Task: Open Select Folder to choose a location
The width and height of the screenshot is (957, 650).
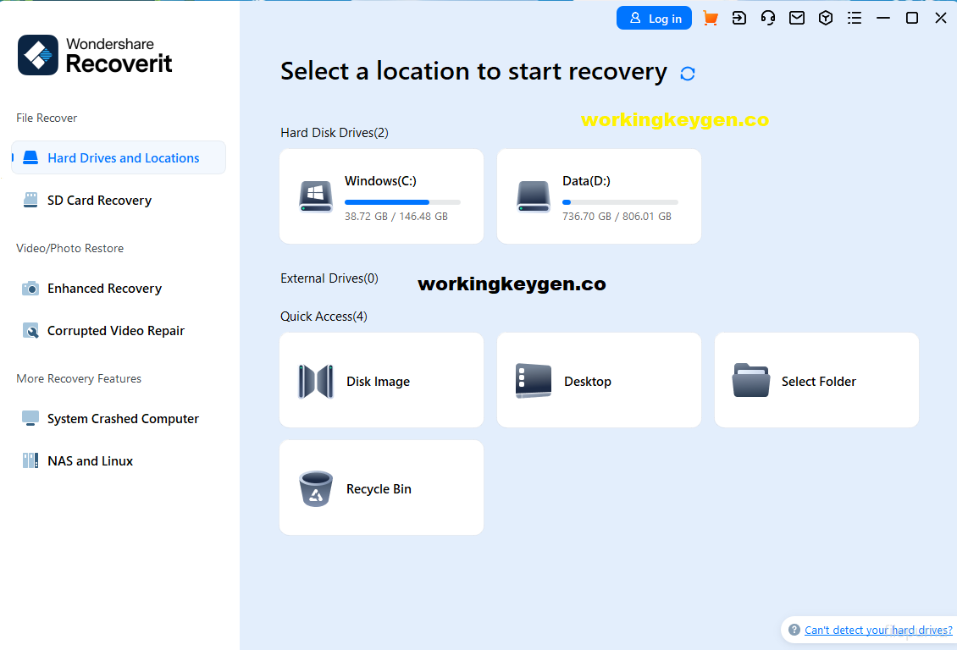Action: point(816,380)
